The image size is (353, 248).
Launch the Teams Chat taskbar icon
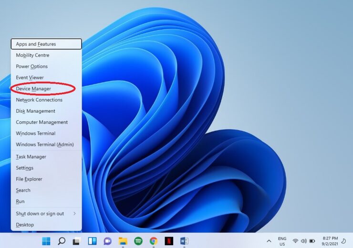[x=108, y=241]
